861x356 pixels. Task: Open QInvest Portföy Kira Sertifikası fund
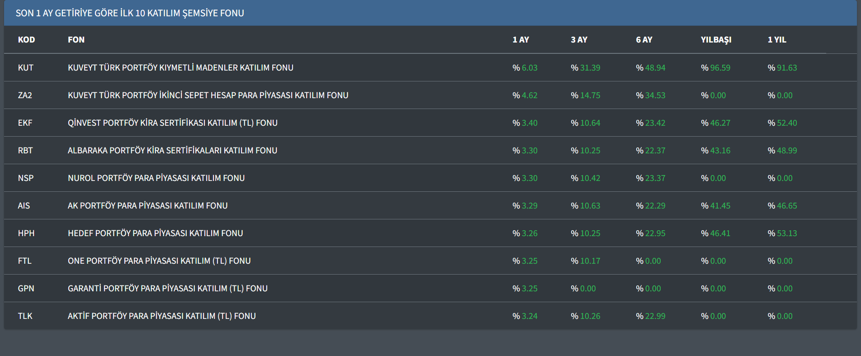tap(172, 123)
